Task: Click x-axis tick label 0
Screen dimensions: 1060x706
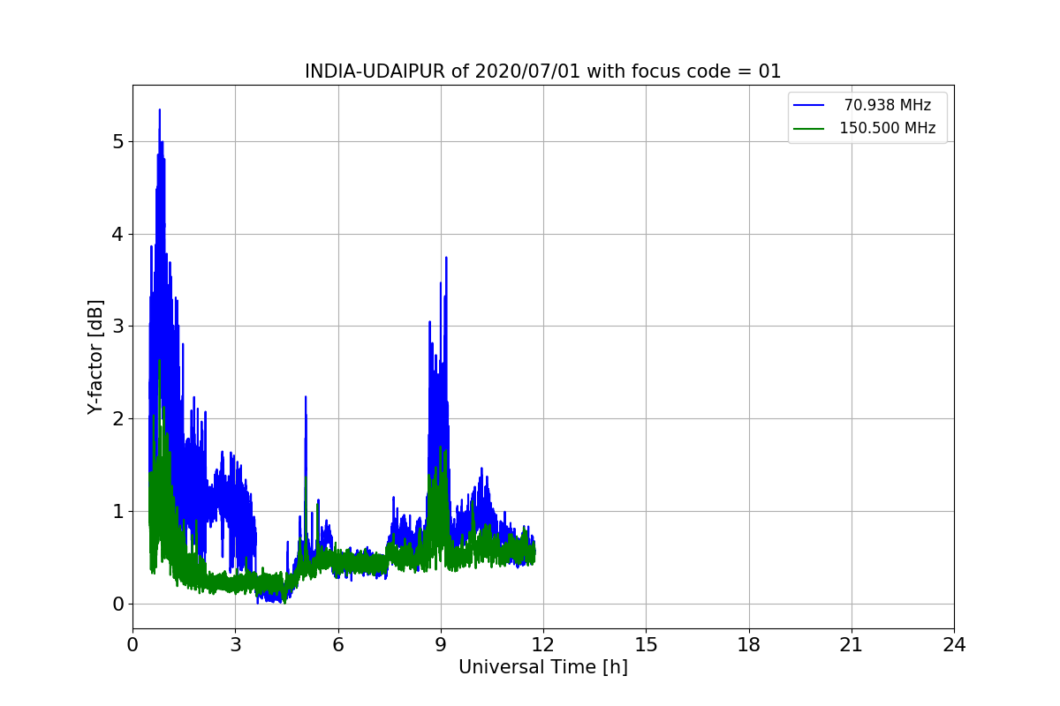Action: 132,645
